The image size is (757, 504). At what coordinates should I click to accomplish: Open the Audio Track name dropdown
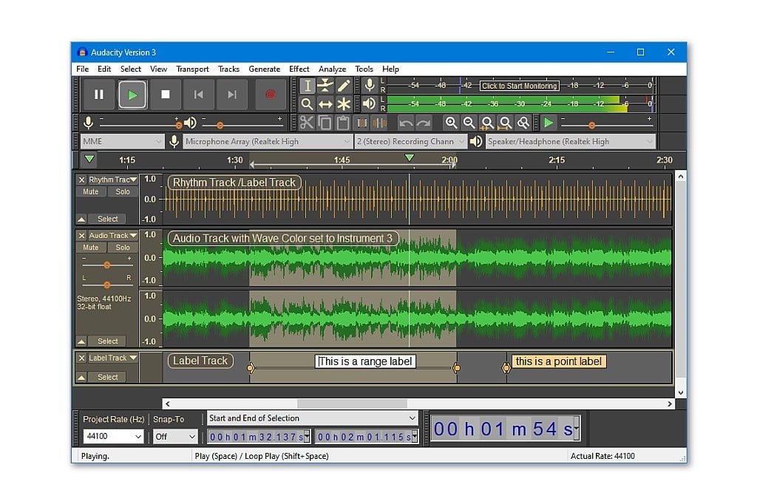click(x=113, y=236)
